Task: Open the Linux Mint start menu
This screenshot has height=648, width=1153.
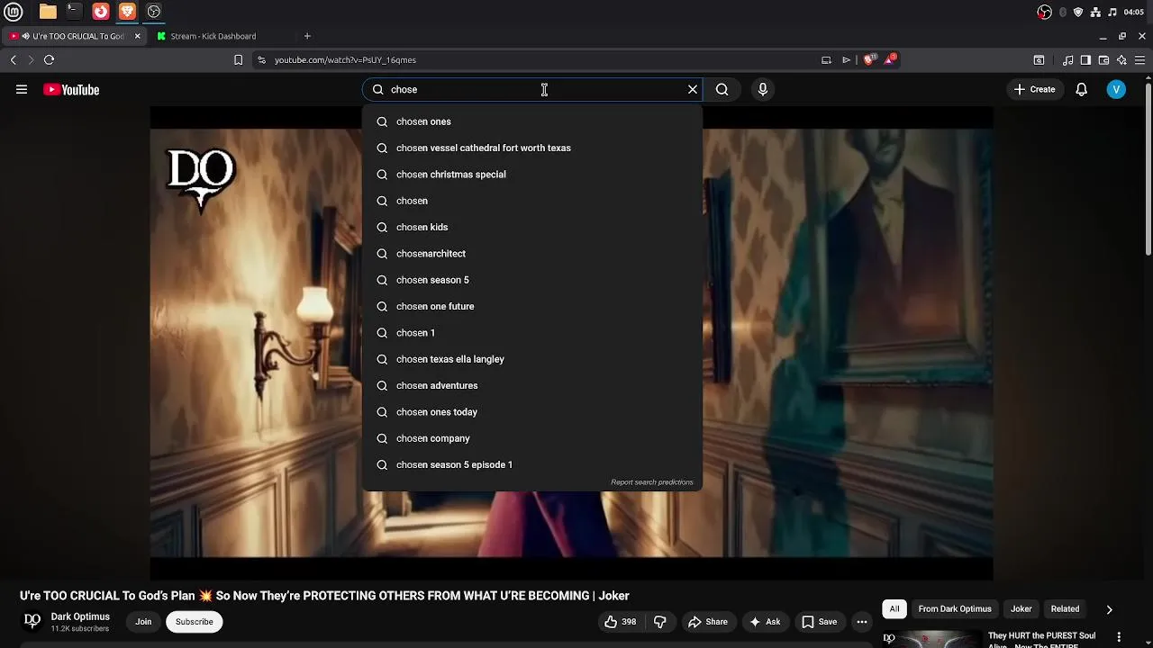Action: pos(14,12)
